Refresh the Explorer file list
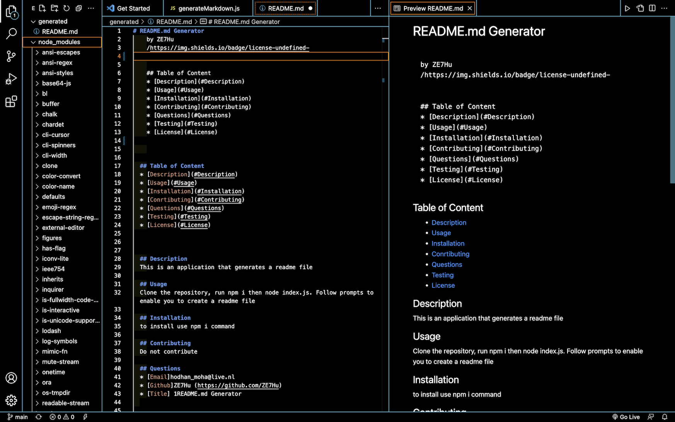 [66, 8]
